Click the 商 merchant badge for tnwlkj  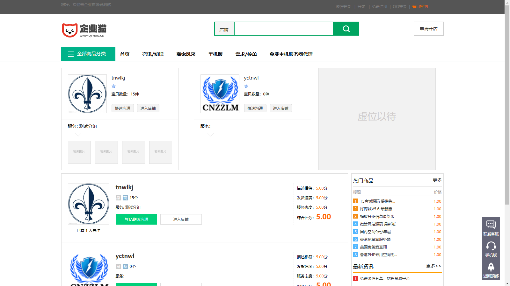pyautogui.click(x=125, y=198)
